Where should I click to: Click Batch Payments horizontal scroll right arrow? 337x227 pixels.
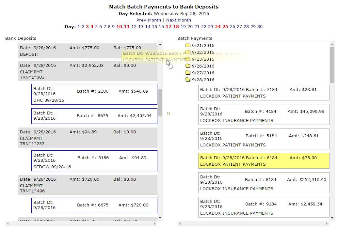327,223
